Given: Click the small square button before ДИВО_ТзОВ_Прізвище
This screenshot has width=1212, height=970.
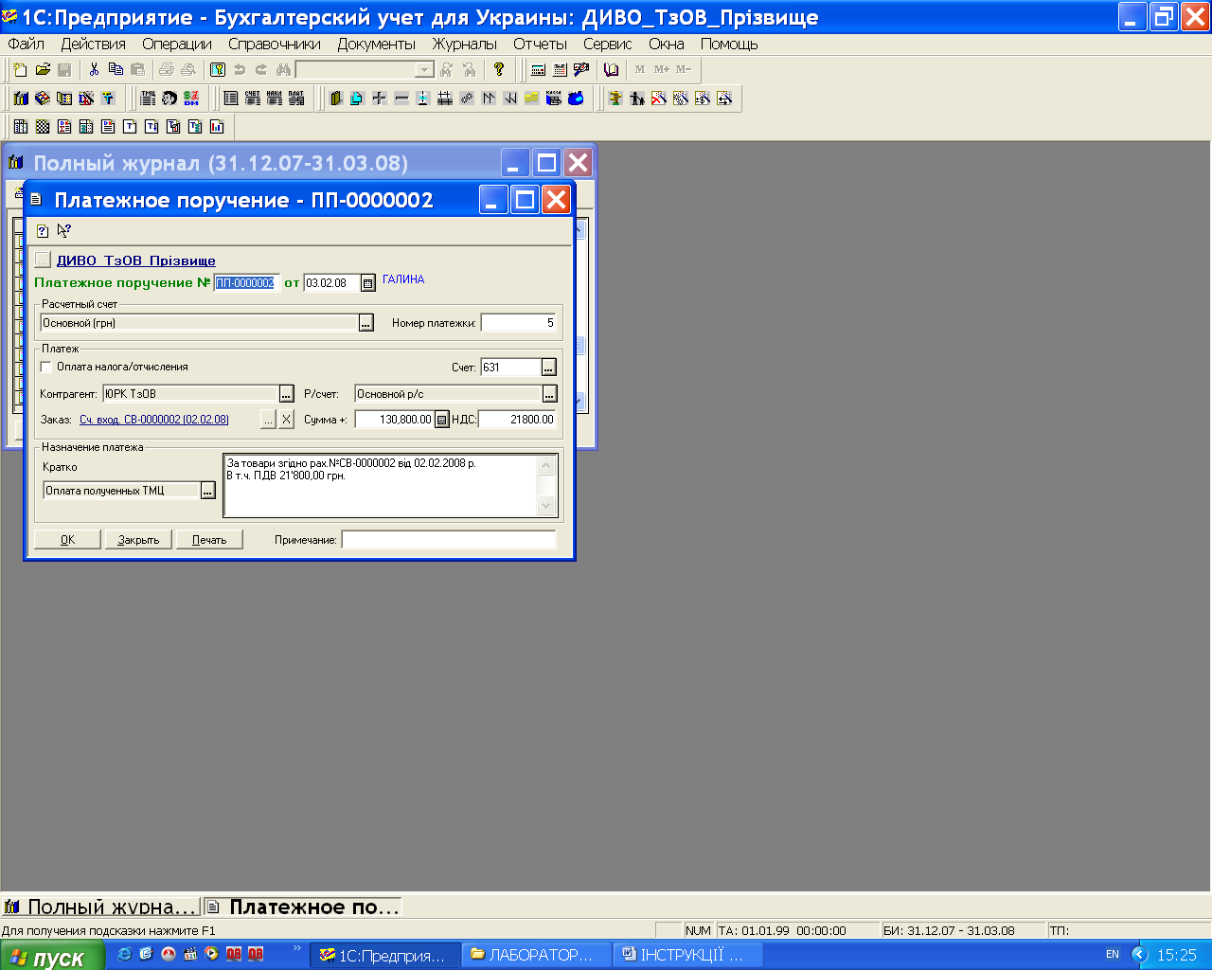Looking at the screenshot, I should pyautogui.click(x=43, y=260).
